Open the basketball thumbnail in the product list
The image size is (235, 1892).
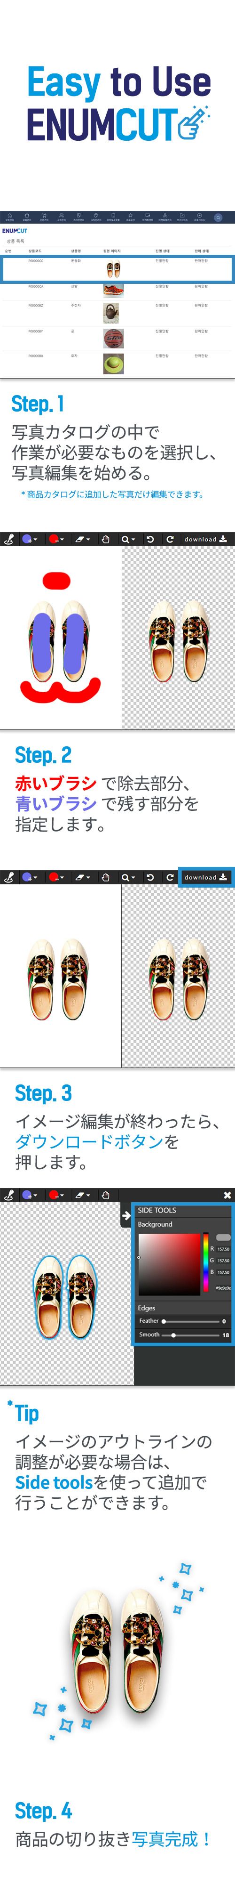113,338
